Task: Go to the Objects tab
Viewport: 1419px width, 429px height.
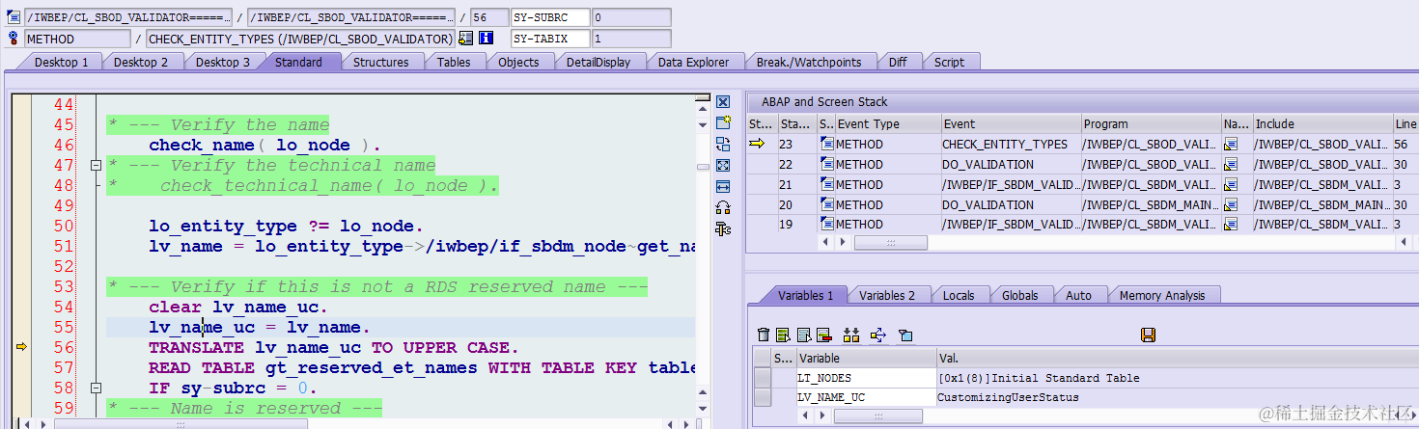Action: tap(518, 62)
